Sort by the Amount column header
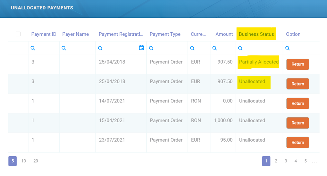This screenshot has height=176, width=327. coord(224,34)
